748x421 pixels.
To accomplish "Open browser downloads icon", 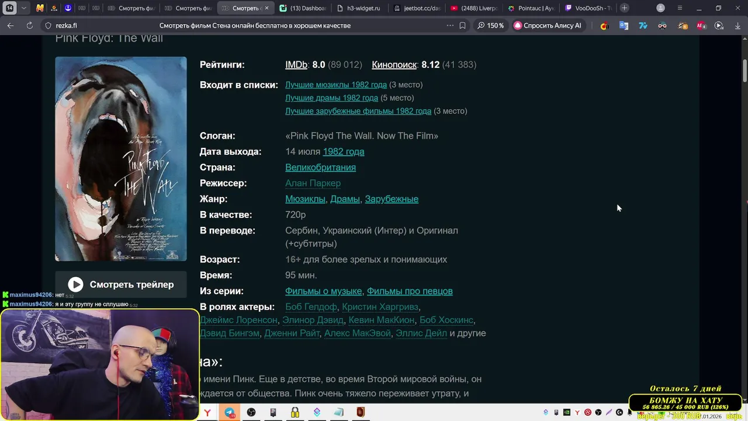I will point(736,26).
